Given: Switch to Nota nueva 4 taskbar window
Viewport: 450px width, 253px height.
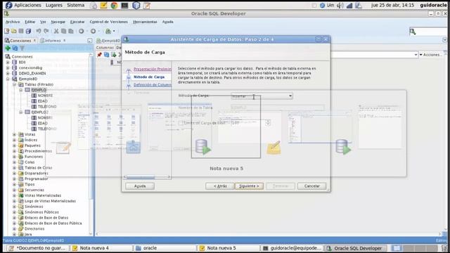Looking at the screenshot, I should tap(102, 248).
